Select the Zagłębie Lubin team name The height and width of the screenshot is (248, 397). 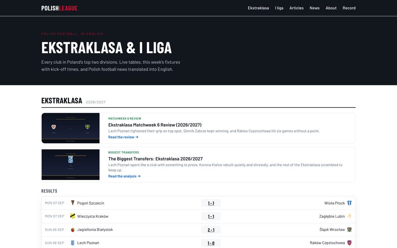[332, 216]
